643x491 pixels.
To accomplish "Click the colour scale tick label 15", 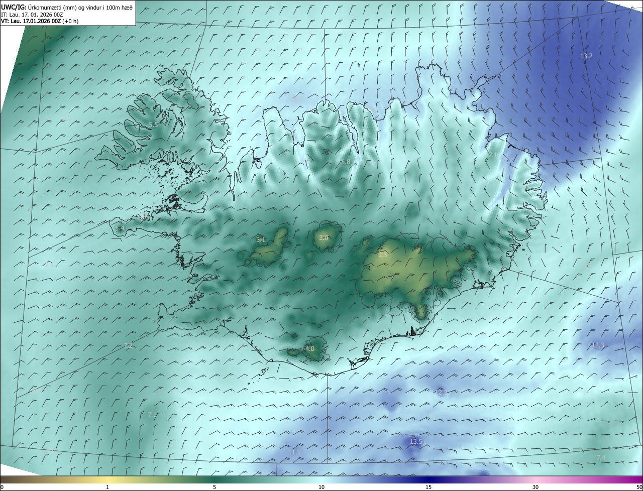I will click(x=428, y=487).
